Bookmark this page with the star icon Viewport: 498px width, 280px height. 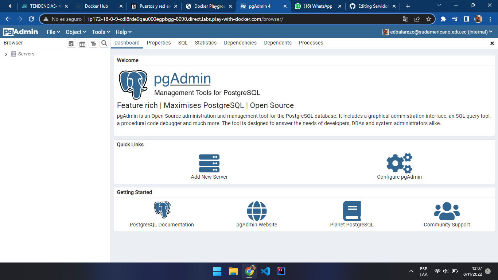point(429,19)
